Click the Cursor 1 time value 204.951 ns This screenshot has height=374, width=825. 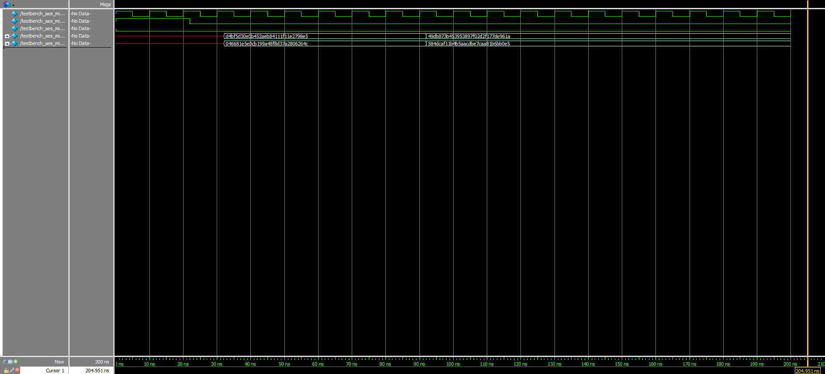click(x=97, y=371)
